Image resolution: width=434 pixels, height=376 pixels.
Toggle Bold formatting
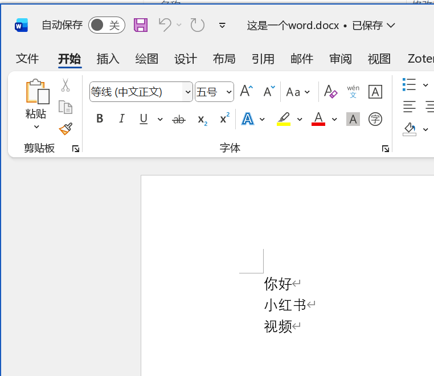[x=100, y=119]
